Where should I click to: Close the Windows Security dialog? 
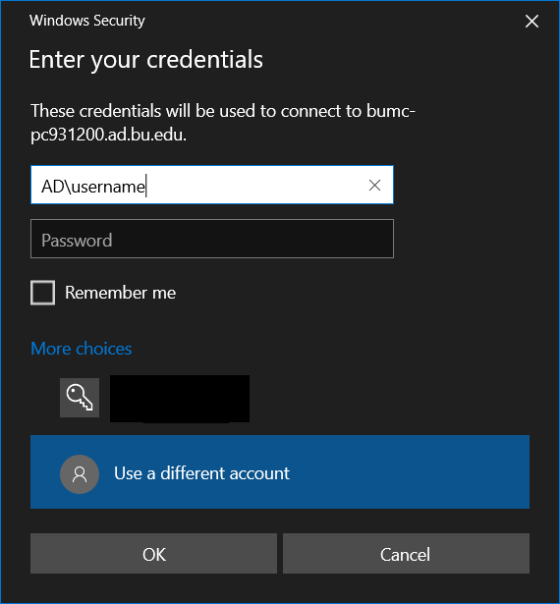tap(532, 22)
